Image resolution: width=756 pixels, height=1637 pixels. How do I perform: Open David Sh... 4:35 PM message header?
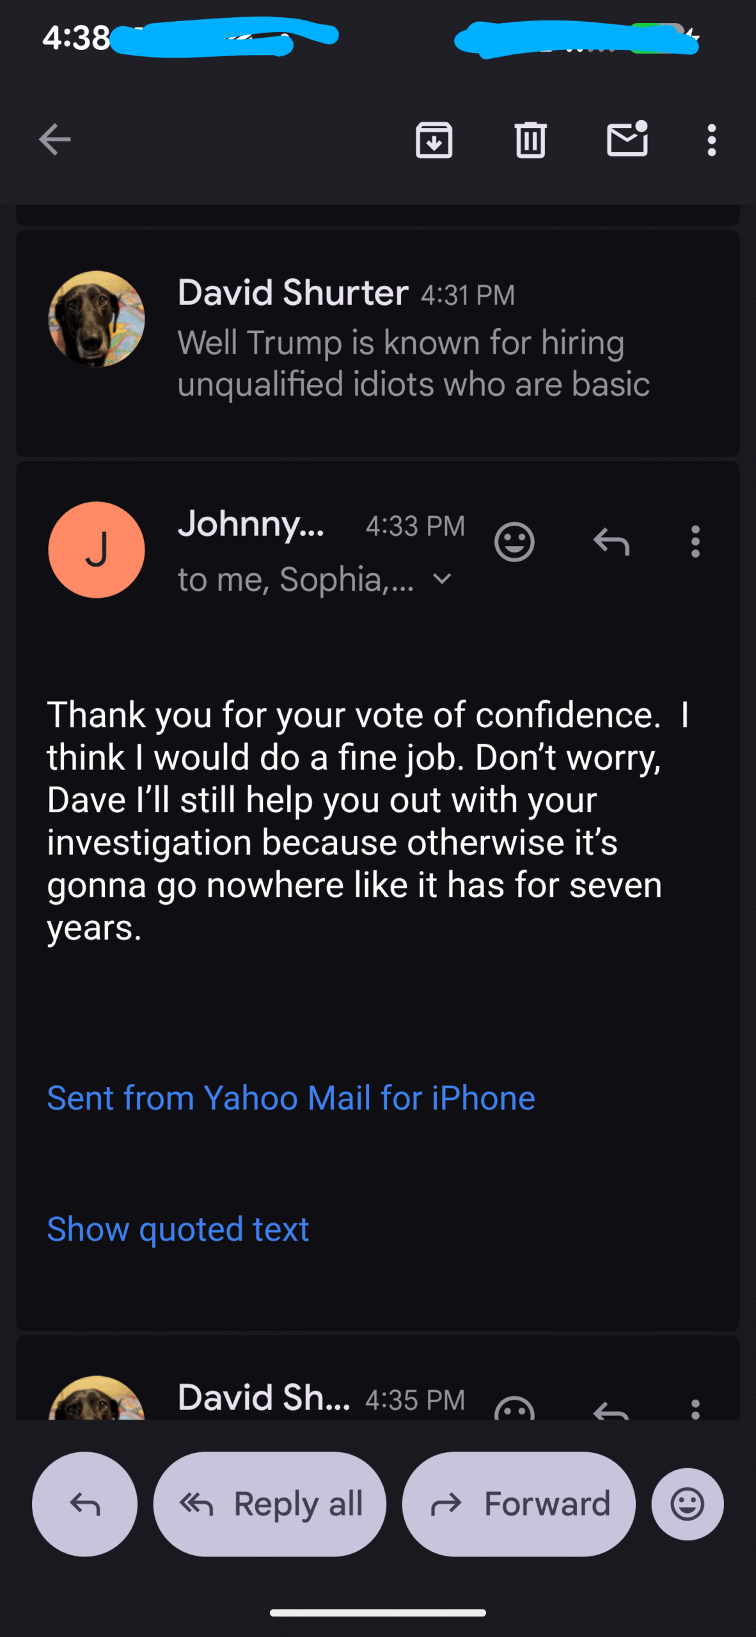[264, 1398]
